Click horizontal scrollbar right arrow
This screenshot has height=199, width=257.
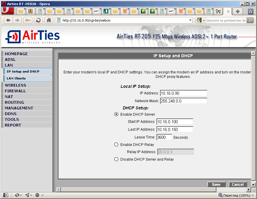pos(249,190)
